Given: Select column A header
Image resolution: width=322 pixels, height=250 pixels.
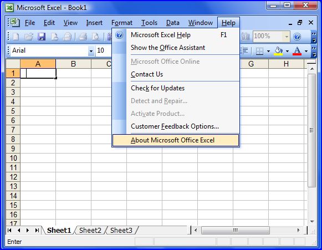Looking at the screenshot, I should pyautogui.click(x=38, y=64).
